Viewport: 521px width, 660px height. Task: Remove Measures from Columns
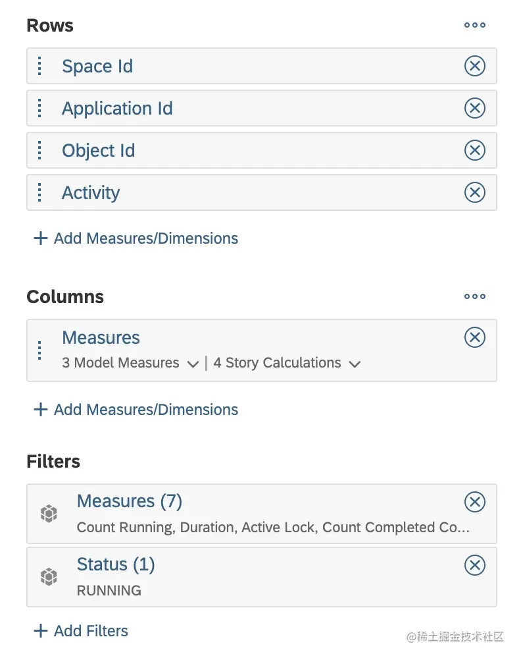tap(474, 337)
